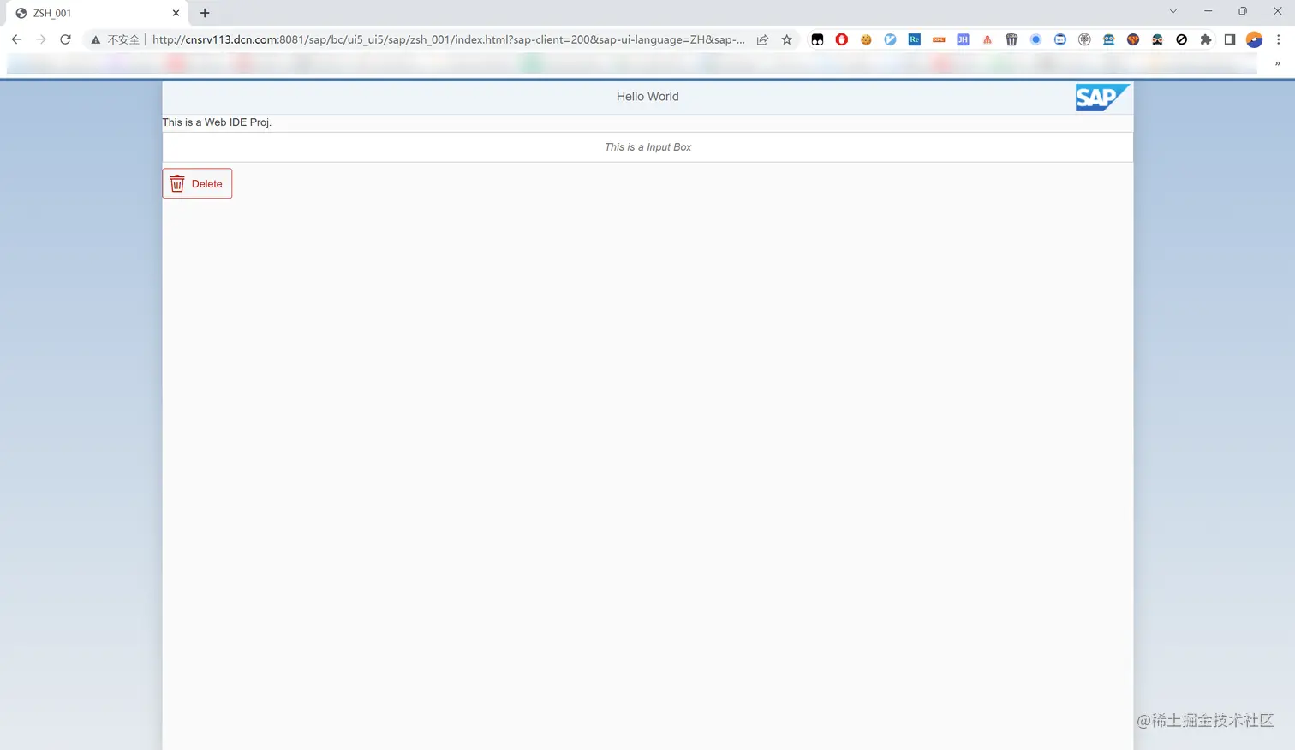Click the robot extension icon
Screen dimensions: 1295x750
click(1109, 39)
